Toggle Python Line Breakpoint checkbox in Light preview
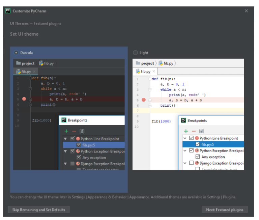 192,138
